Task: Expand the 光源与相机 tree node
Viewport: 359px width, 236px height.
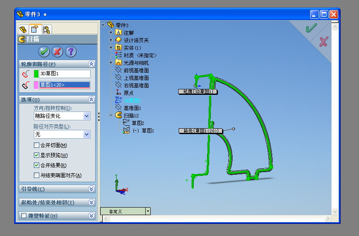Action: (x=111, y=63)
